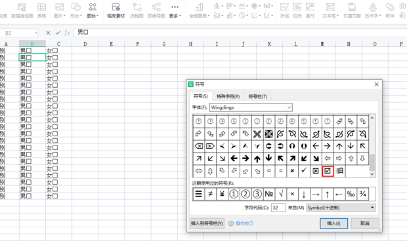
Task: Select the left-right hollow arrow ⇔ symbol
Action: [198, 171]
